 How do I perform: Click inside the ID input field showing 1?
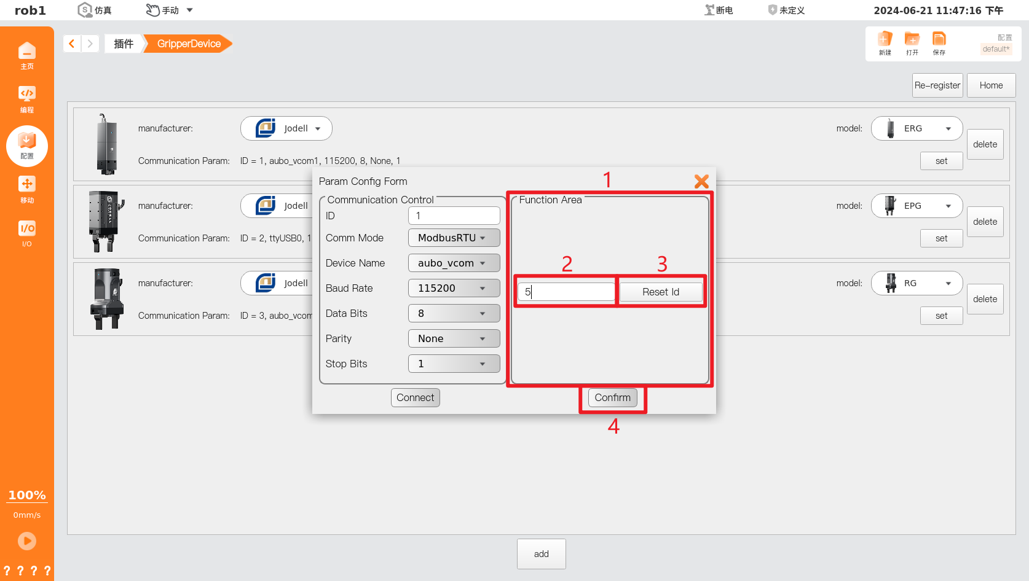pos(454,216)
